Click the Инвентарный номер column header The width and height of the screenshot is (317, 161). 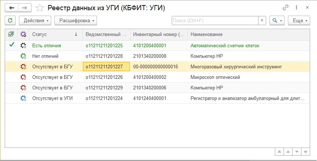tap(159, 35)
